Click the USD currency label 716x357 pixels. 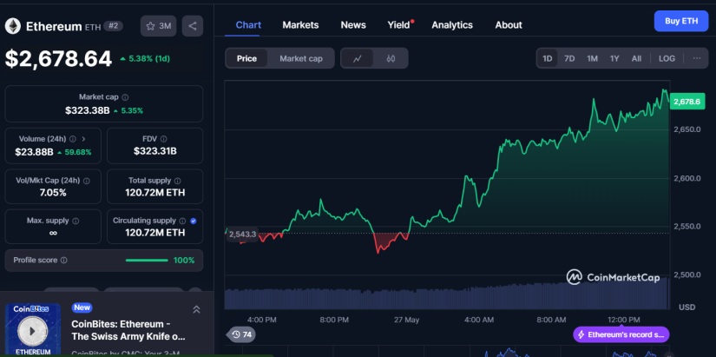pos(686,307)
